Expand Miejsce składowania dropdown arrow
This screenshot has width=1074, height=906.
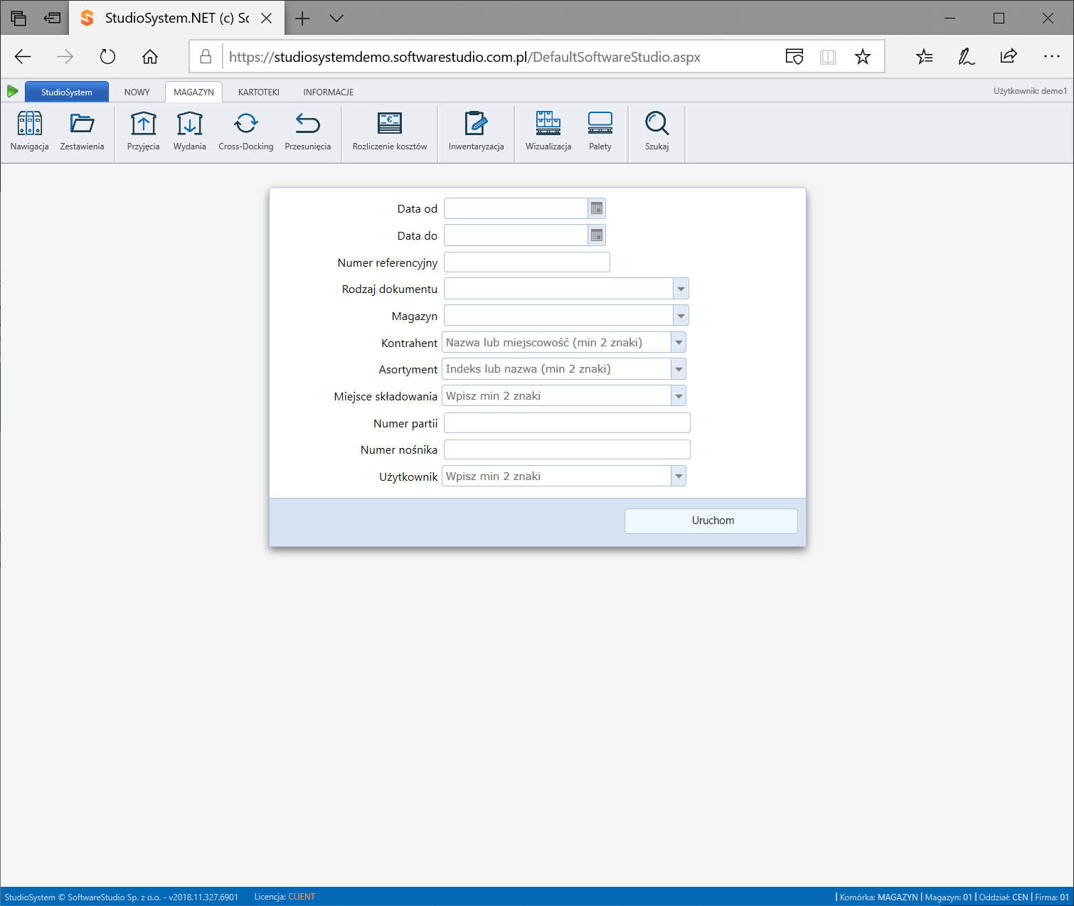(679, 395)
